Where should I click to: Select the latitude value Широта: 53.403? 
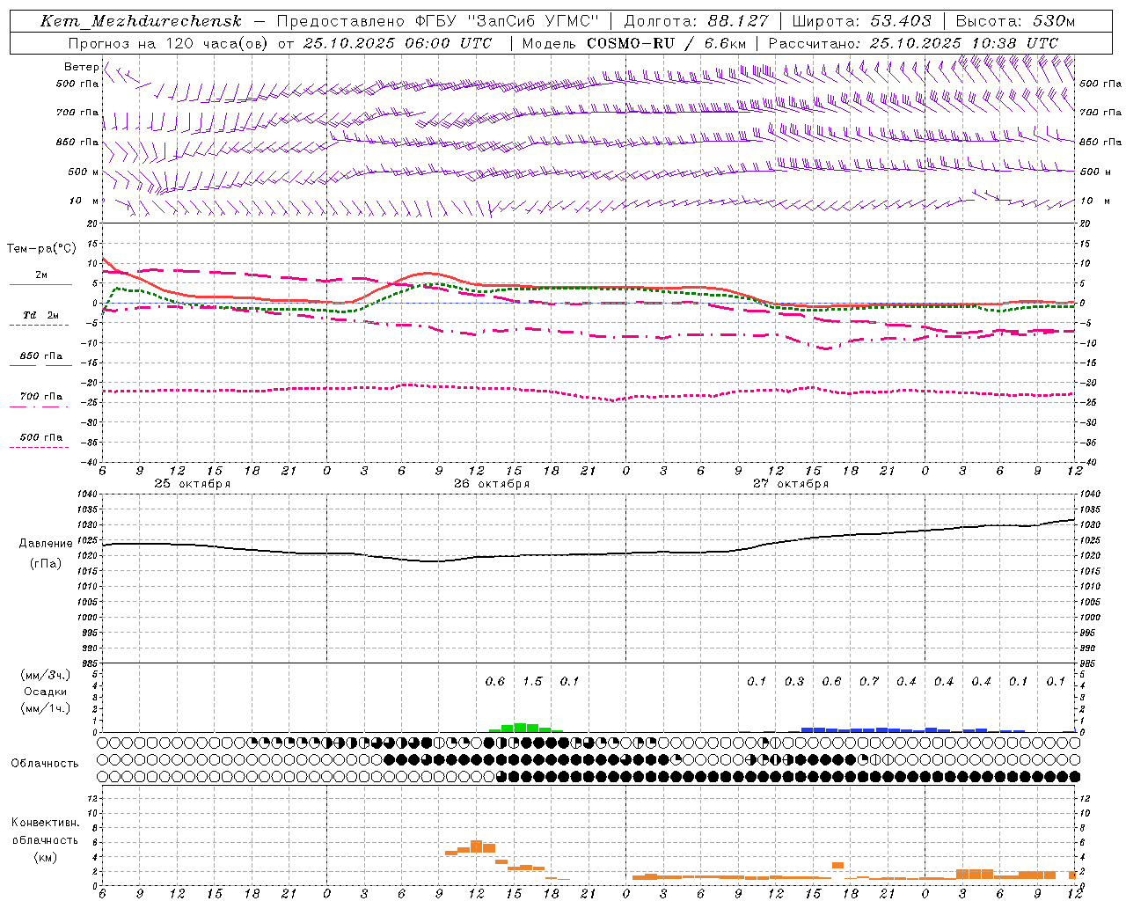[x=862, y=21]
